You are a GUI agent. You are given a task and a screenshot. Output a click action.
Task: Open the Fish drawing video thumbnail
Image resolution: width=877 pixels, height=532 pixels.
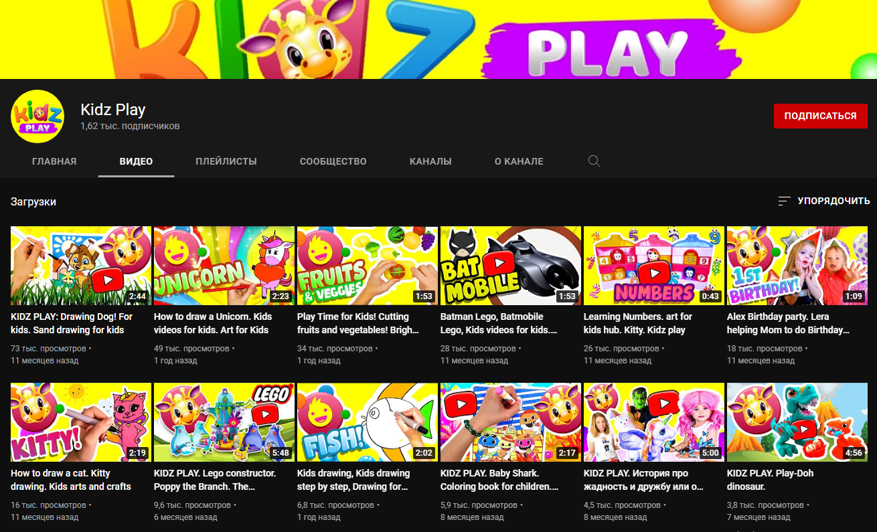[368, 422]
